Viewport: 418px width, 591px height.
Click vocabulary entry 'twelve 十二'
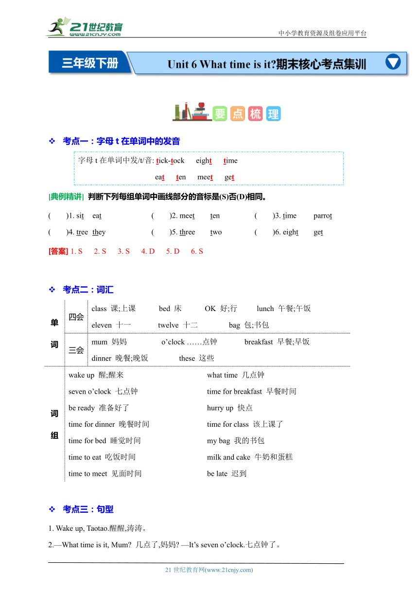(x=178, y=325)
